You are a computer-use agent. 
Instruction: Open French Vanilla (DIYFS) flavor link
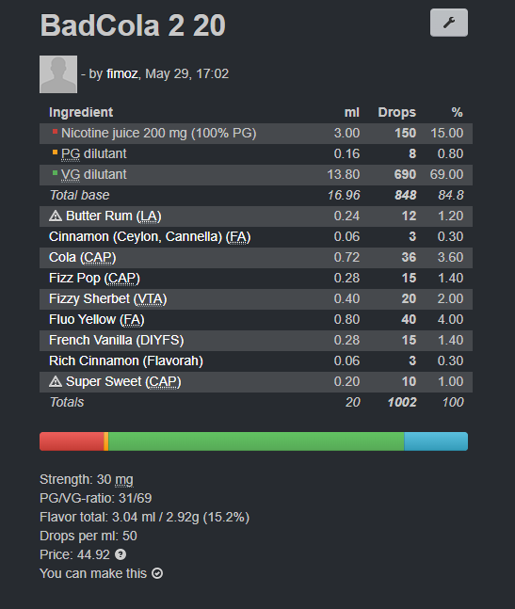[116, 340]
